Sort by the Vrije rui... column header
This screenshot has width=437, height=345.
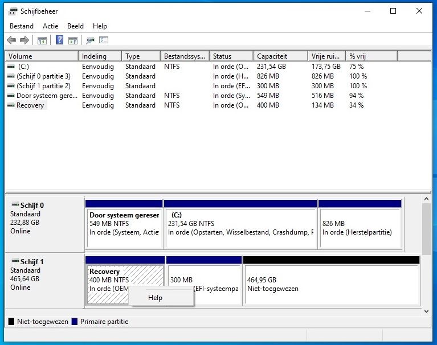[326, 56]
